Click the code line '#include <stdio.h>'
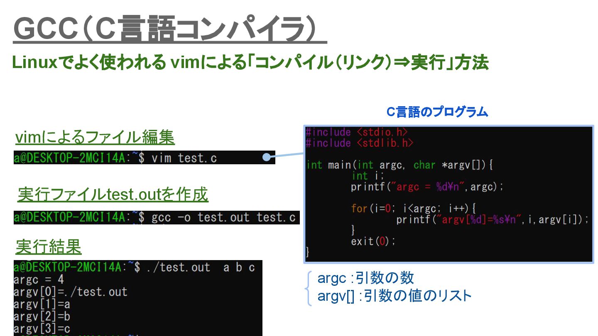Viewport: 598px width, 336px height. [x=357, y=132]
